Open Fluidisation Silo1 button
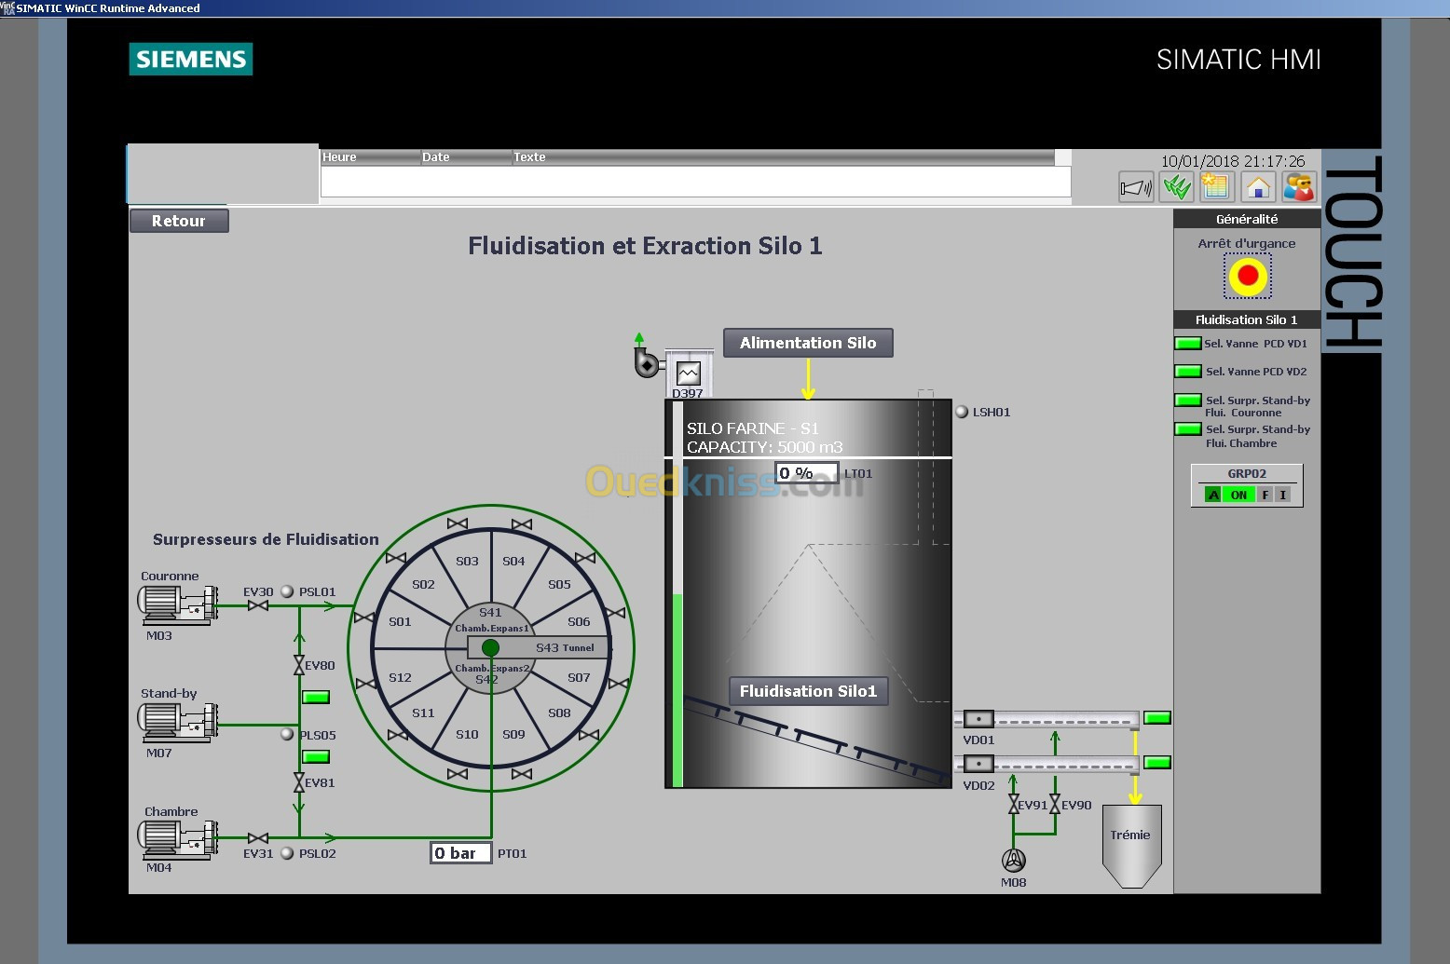 [x=808, y=691]
